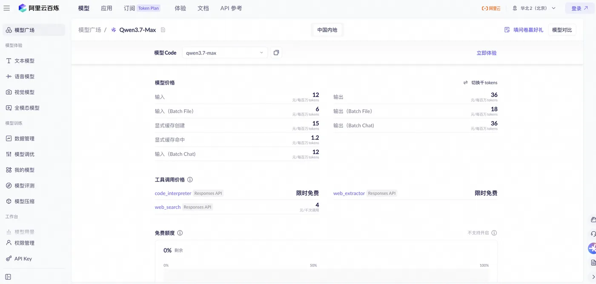This screenshot has width=596, height=284.
Task: Open 模型压缩 in the sidebar
Action: pyautogui.click(x=34, y=202)
